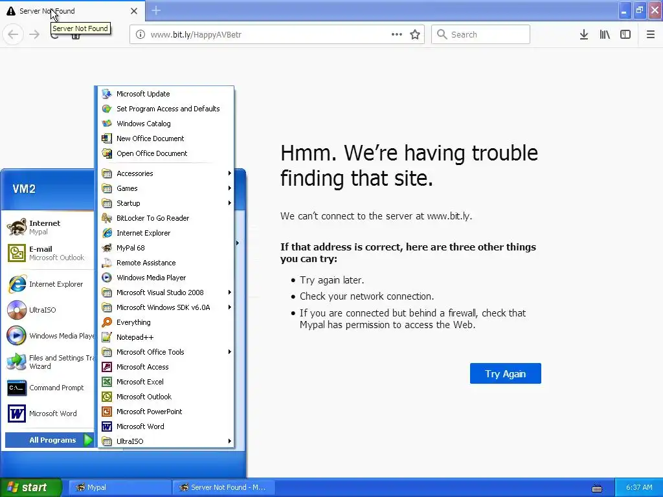Open Files and Settings Transfer Wizard
663x497 pixels.
pyautogui.click(x=49, y=362)
